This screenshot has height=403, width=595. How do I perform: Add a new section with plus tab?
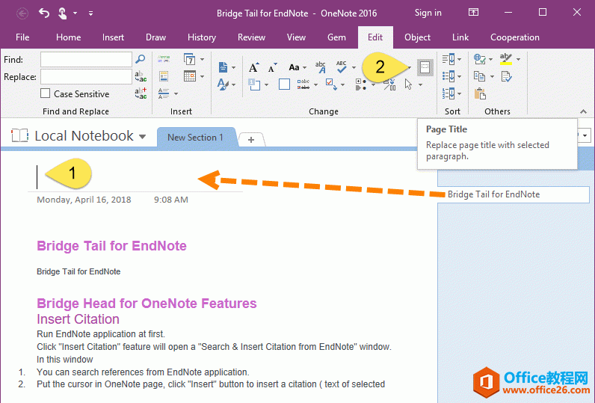pyautogui.click(x=251, y=140)
